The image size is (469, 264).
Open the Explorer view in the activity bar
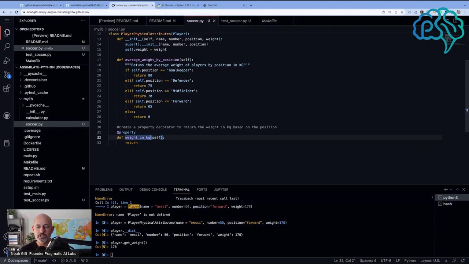tap(7, 33)
